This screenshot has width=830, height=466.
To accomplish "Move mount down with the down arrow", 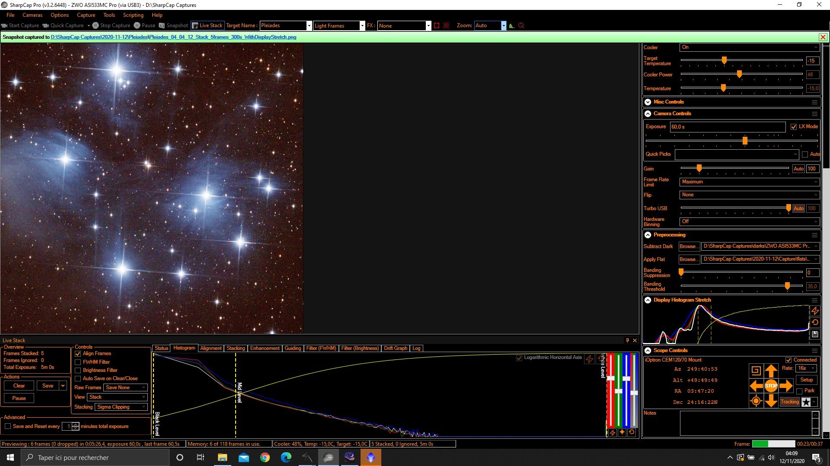I will click(771, 401).
